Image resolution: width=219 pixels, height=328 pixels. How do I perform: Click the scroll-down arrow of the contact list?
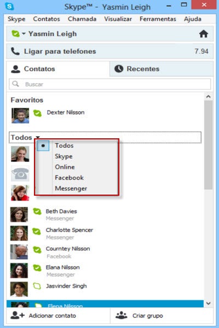tap(208, 303)
